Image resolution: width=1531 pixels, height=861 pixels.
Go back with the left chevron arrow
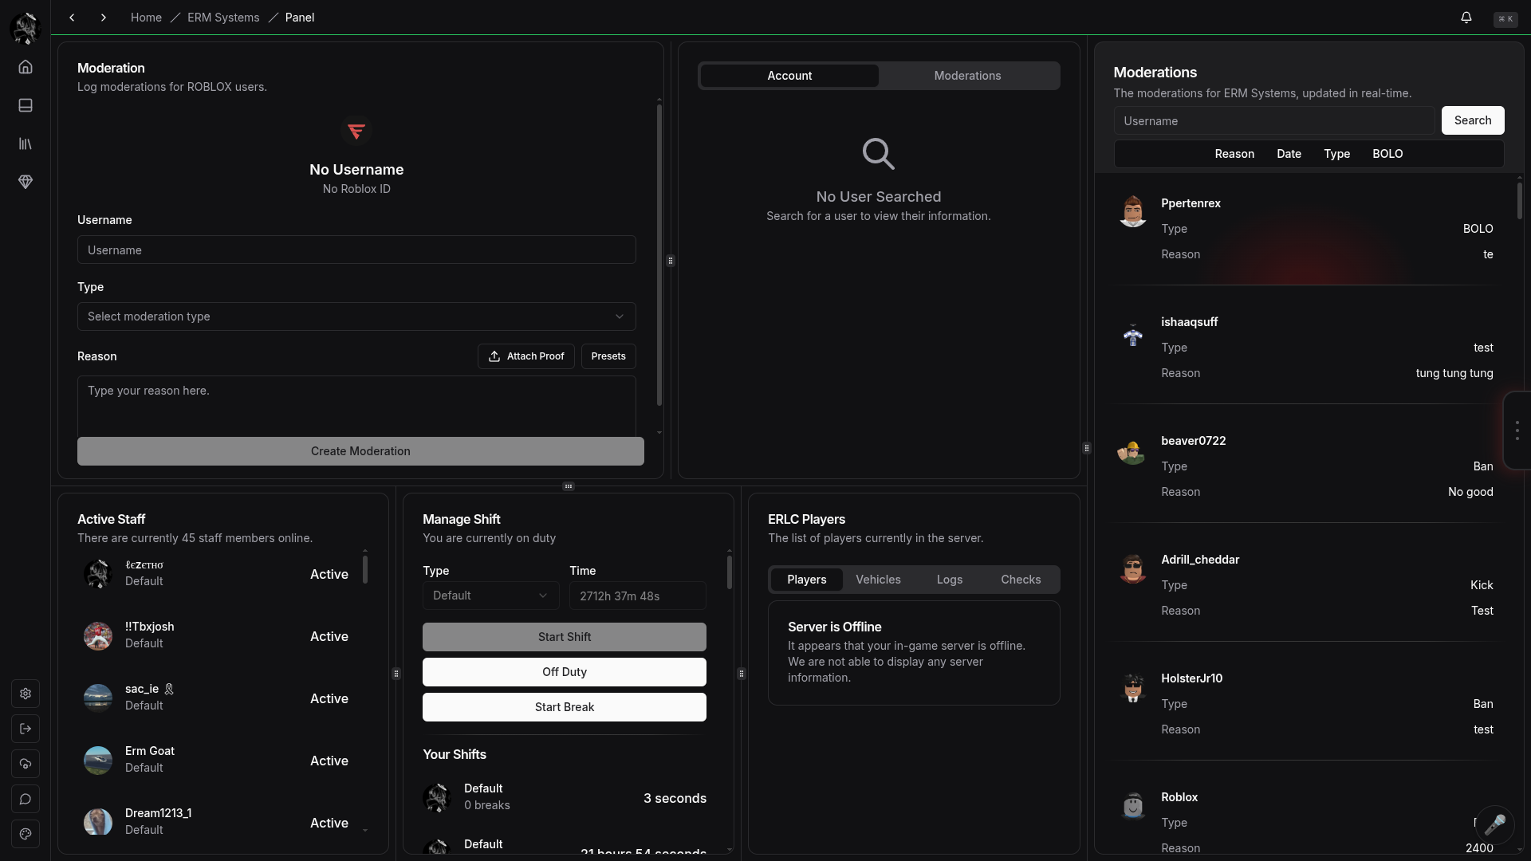72,18
